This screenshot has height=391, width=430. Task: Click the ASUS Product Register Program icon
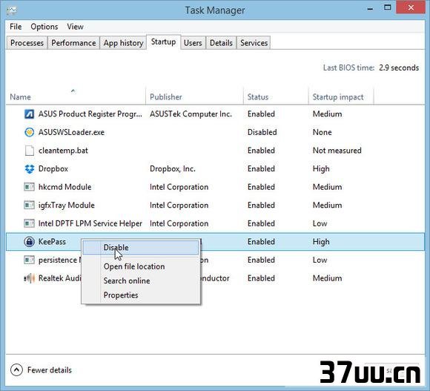30,114
